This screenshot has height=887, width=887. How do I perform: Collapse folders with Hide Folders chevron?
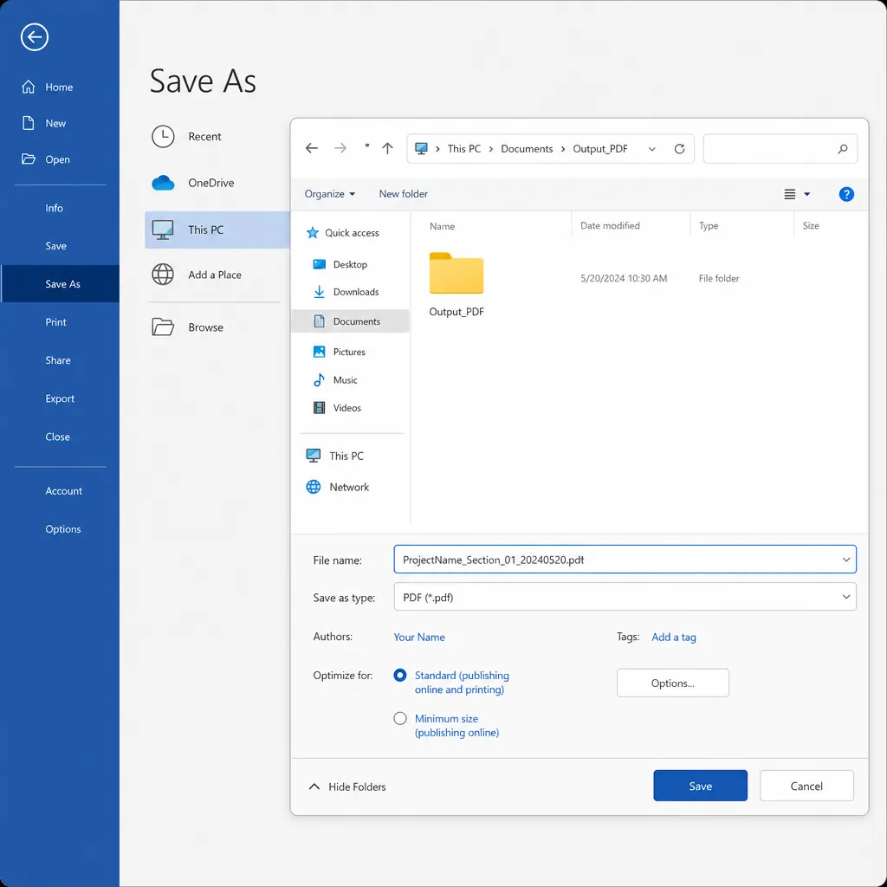point(314,787)
